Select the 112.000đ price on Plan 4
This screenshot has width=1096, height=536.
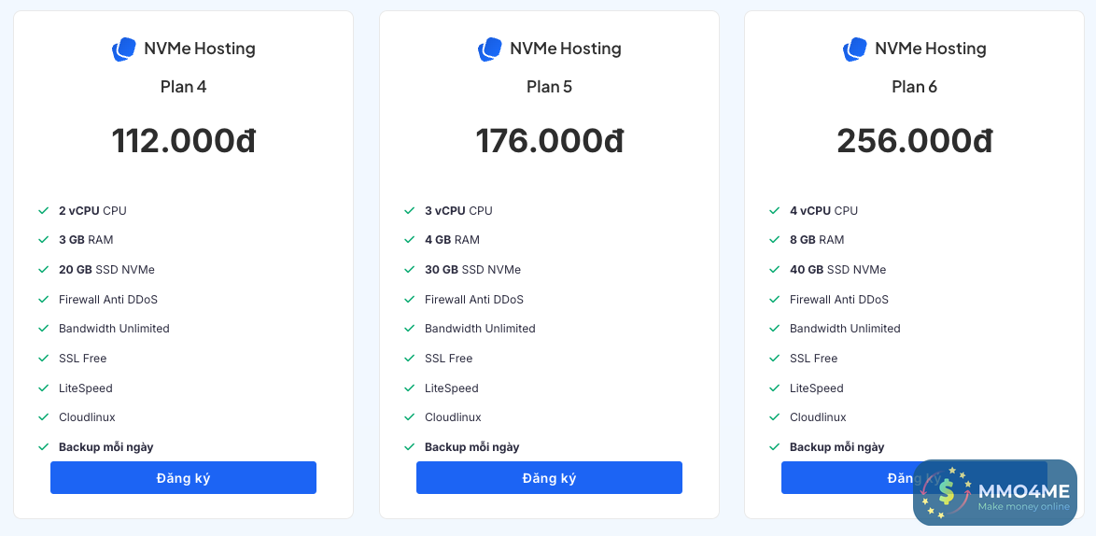pyautogui.click(x=184, y=141)
